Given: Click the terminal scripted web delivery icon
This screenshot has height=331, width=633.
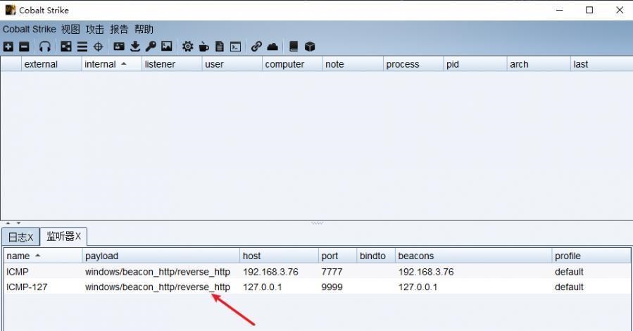Looking at the screenshot, I should point(235,46).
